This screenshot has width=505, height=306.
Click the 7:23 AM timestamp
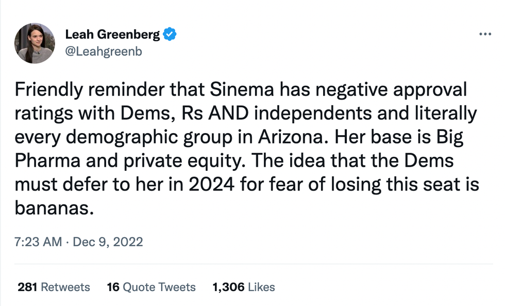click(x=38, y=241)
